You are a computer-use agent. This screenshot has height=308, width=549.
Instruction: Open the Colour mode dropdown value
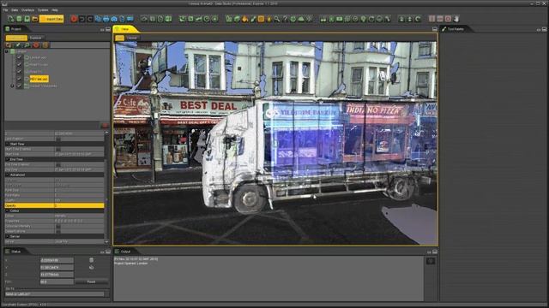pos(79,216)
